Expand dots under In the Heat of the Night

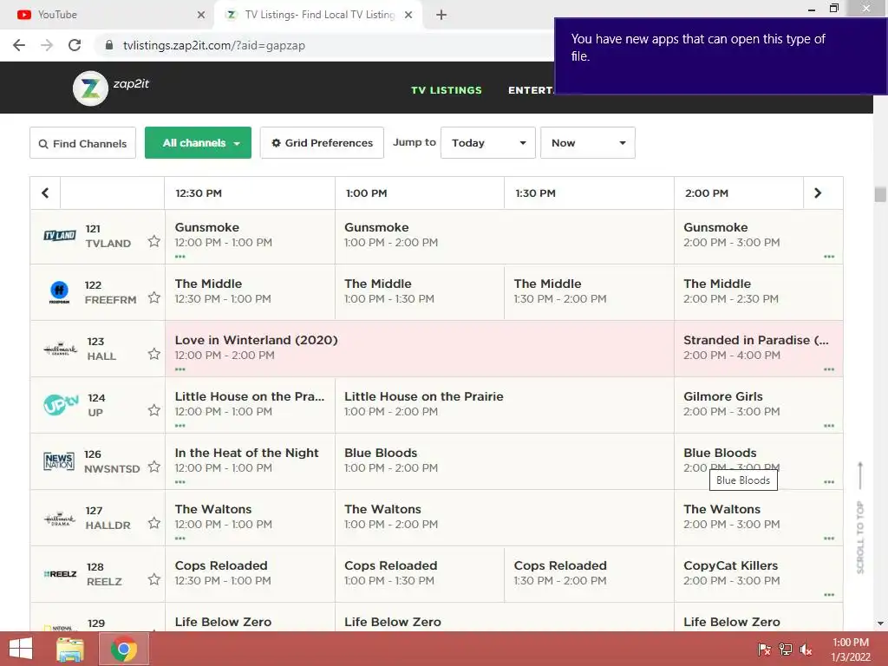coord(180,482)
